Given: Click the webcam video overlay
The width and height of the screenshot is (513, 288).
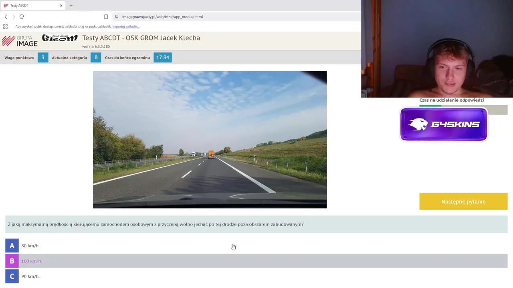Looking at the screenshot, I should 437,49.
